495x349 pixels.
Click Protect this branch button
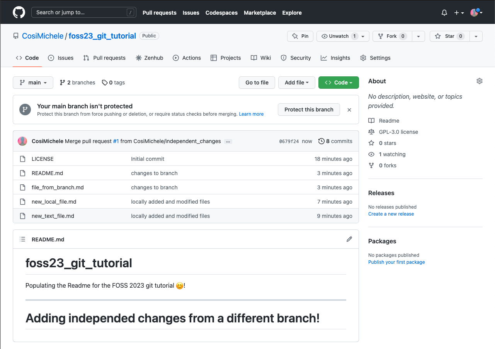coord(309,110)
